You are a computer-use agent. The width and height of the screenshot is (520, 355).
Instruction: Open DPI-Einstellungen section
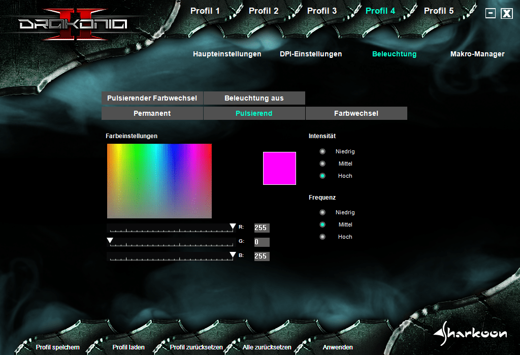311,54
